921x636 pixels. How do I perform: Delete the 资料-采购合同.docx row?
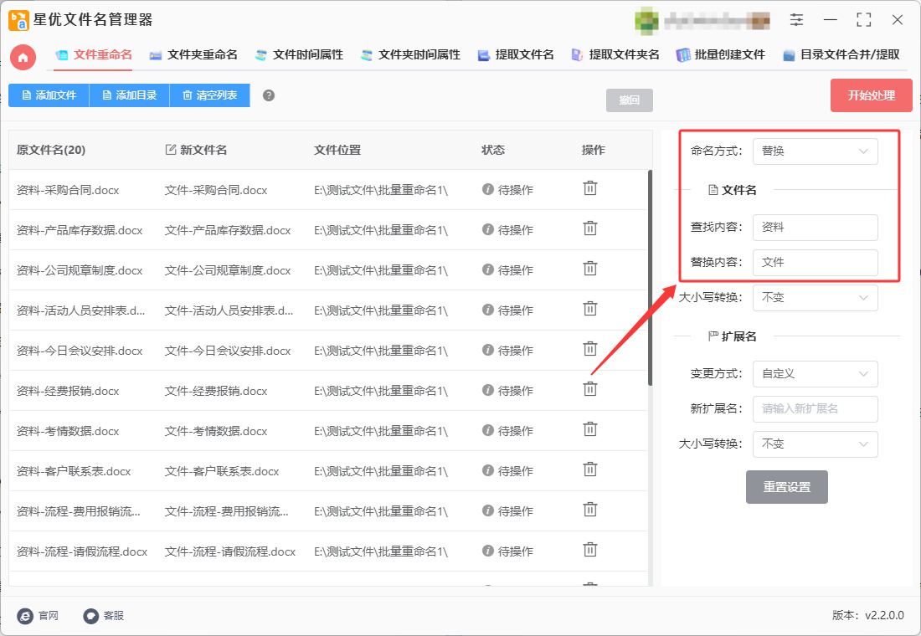pyautogui.click(x=589, y=188)
